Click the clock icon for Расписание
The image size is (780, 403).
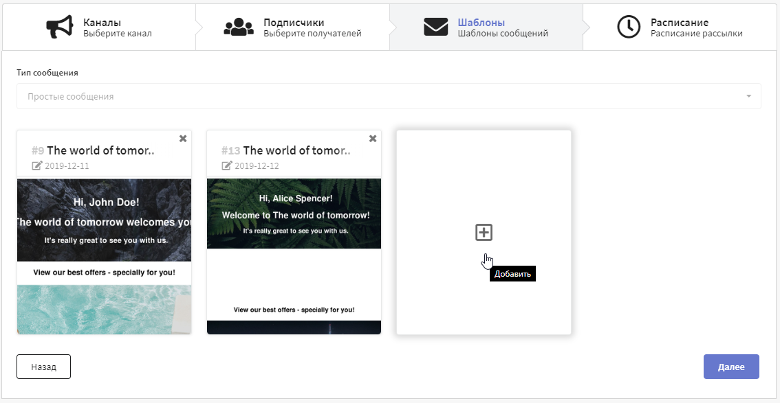(x=629, y=27)
